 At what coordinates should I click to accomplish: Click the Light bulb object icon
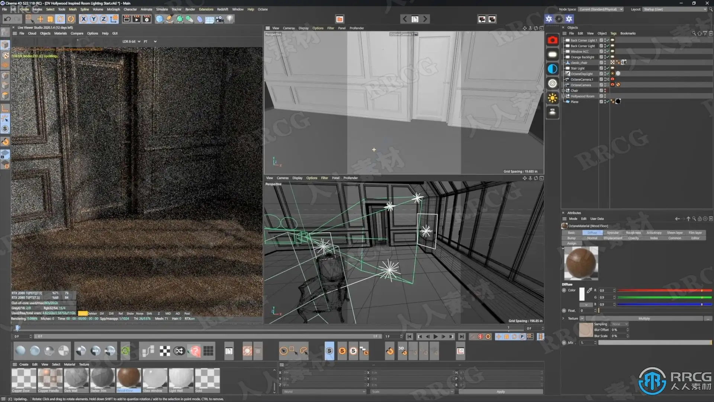pyautogui.click(x=230, y=19)
